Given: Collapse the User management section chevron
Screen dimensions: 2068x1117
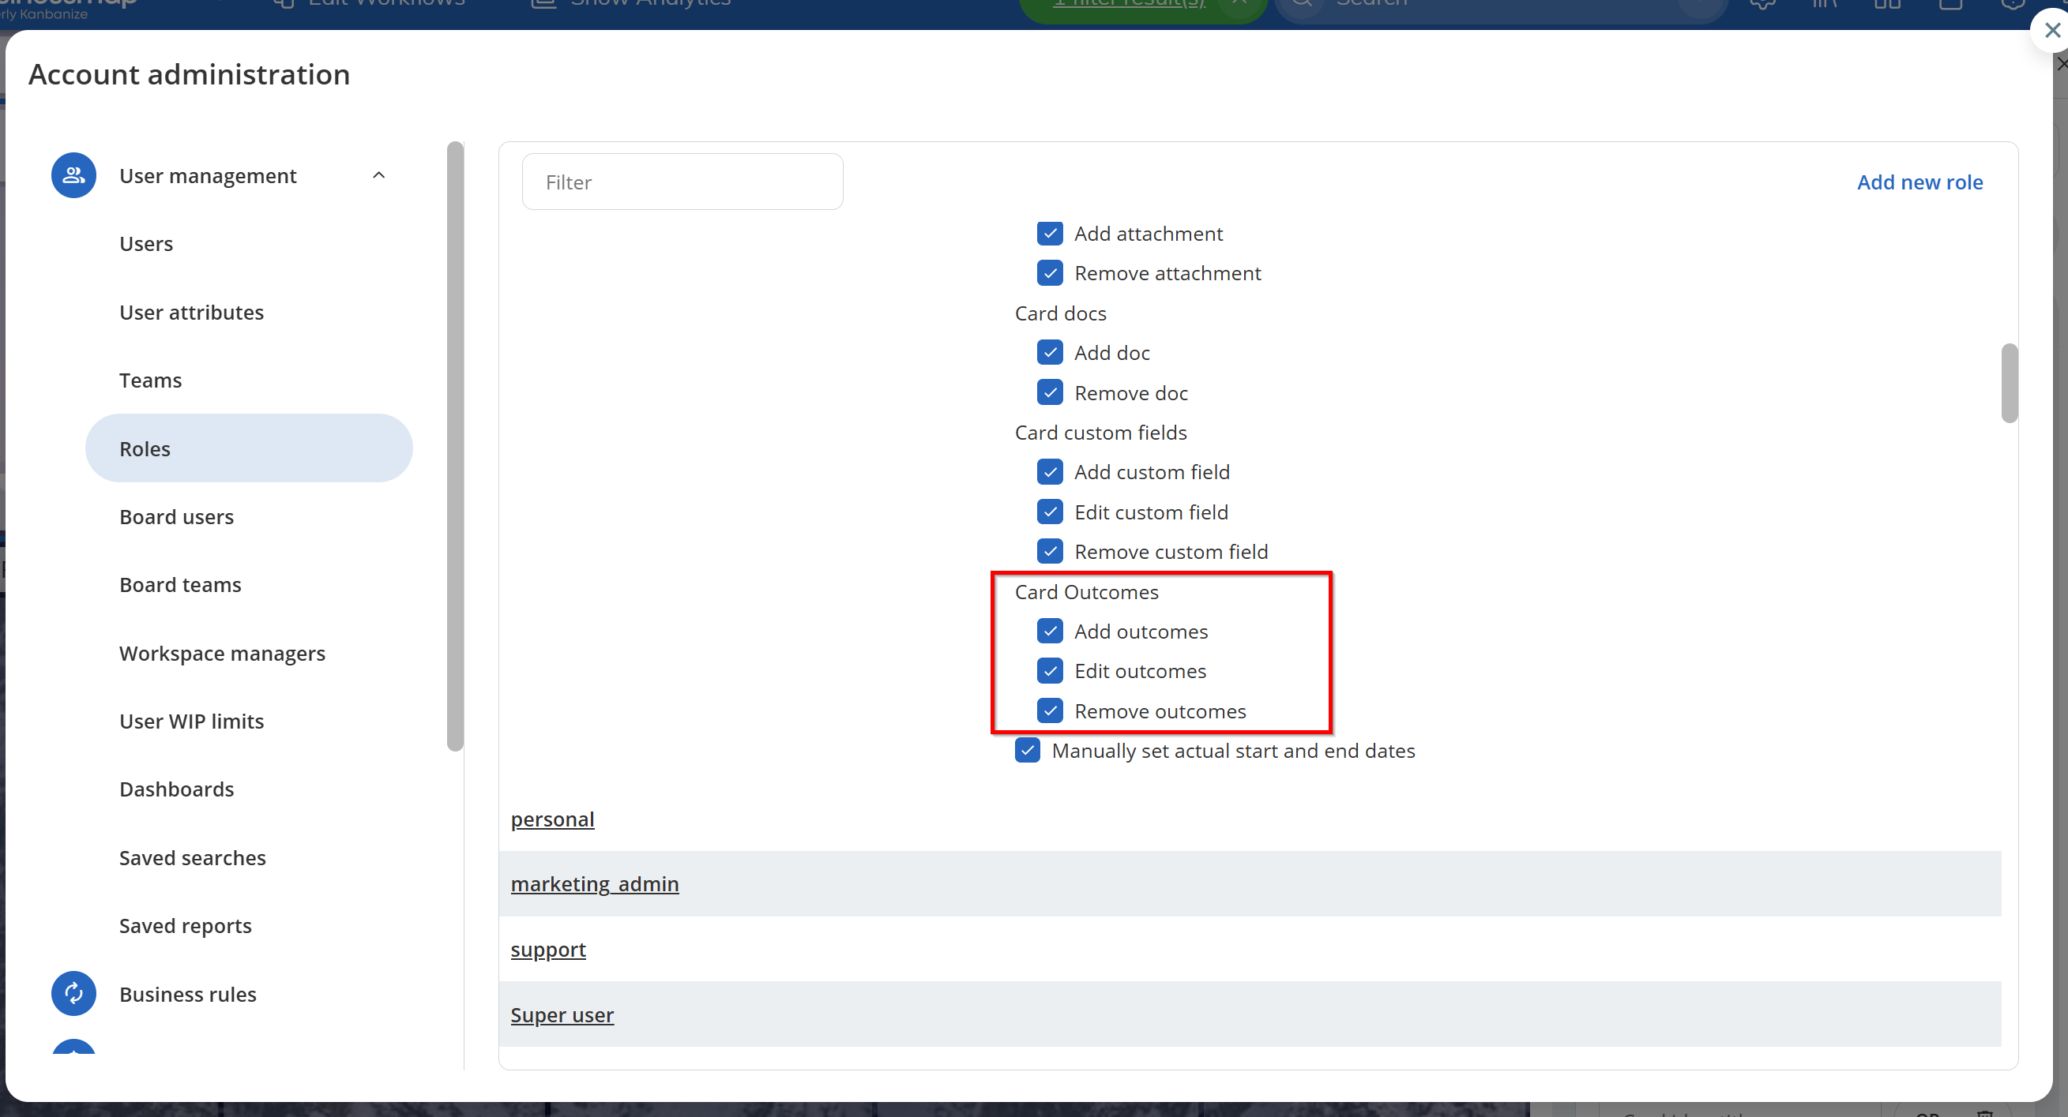Looking at the screenshot, I should point(379,175).
